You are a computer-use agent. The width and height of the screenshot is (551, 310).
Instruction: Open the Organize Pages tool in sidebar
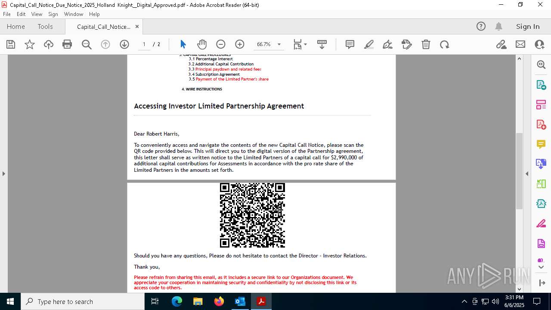[x=541, y=104]
